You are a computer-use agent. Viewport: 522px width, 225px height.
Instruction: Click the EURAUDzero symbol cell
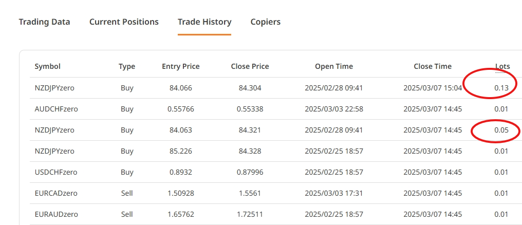(55, 214)
